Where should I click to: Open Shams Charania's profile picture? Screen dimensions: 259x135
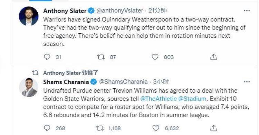29,87
